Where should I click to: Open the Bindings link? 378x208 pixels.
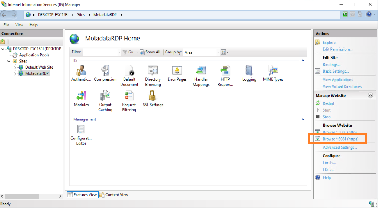(331, 65)
